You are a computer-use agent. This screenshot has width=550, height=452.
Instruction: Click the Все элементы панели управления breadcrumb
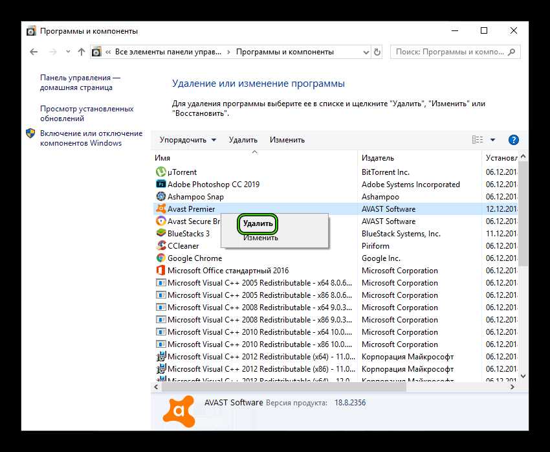[x=168, y=52]
